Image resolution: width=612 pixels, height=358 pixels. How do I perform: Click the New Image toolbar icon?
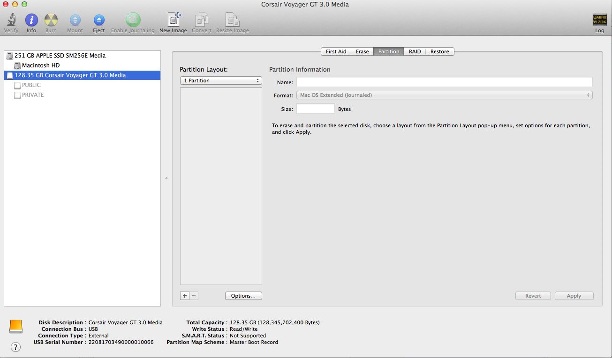[174, 20]
